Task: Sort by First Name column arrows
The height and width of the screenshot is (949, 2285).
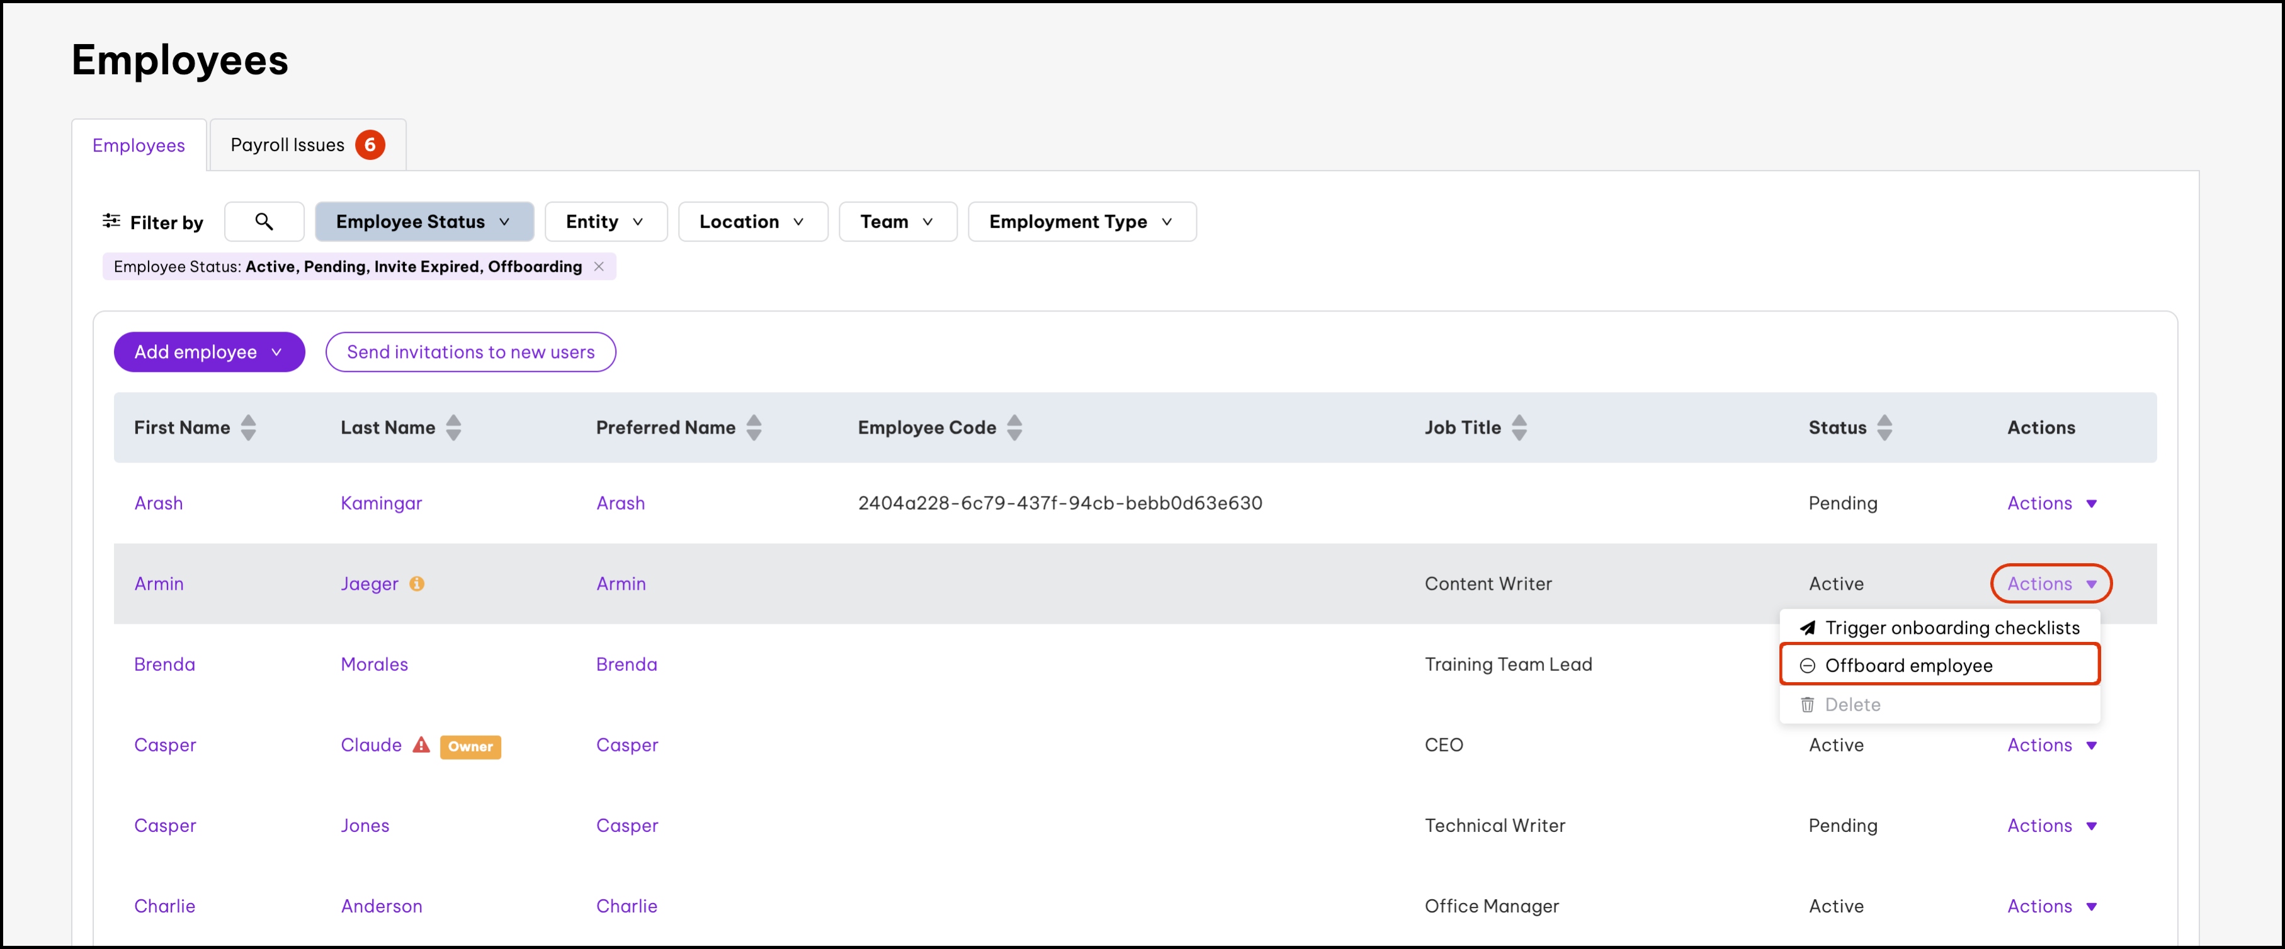Action: 248,427
